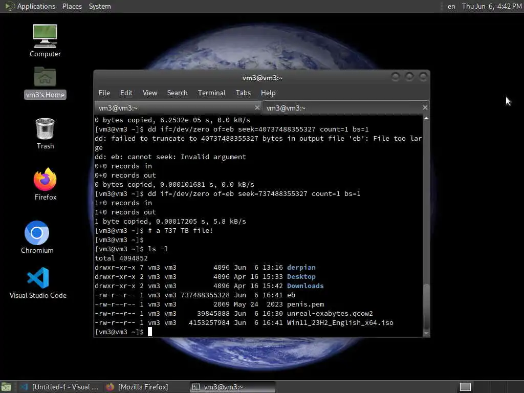Click the 'Win11_23H2_English_x64.iso' file name
The width and height of the screenshot is (524, 393).
click(340, 323)
